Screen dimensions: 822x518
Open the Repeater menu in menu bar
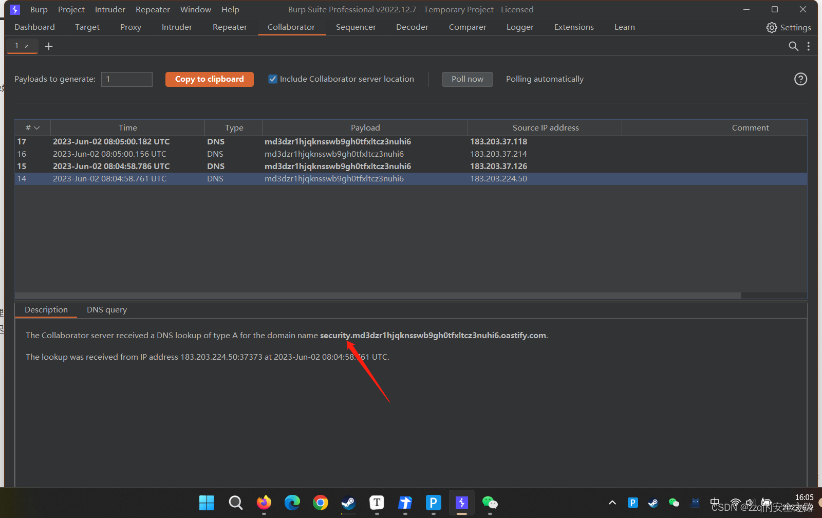click(153, 10)
